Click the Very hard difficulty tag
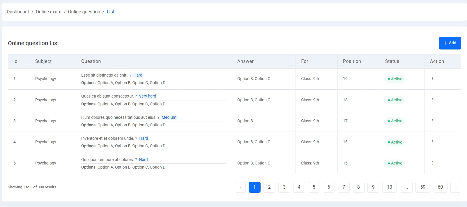The image size is (467, 207). (147, 96)
